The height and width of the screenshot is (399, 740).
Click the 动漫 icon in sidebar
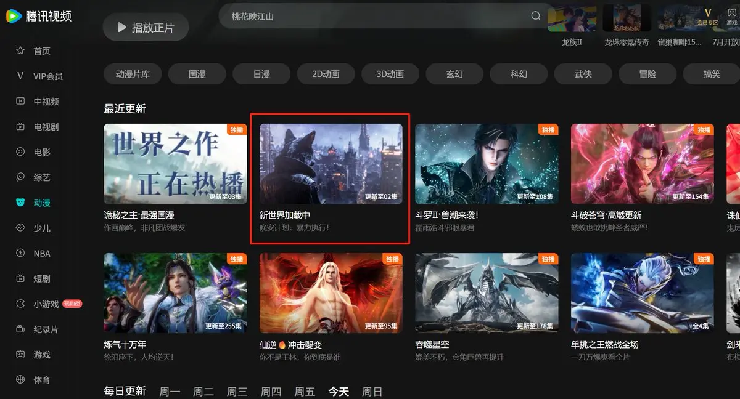tap(20, 203)
